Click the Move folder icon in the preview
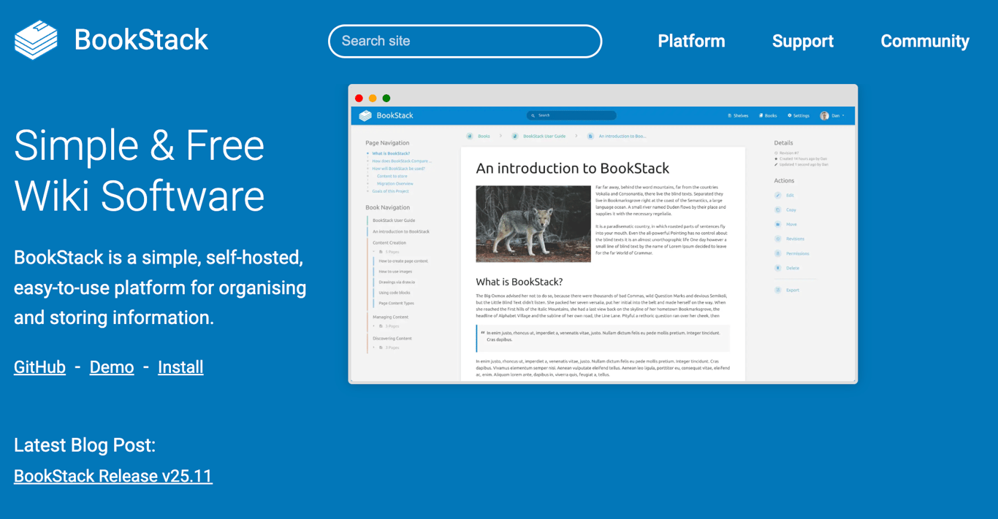Screen dimensions: 998x519 tap(778, 225)
